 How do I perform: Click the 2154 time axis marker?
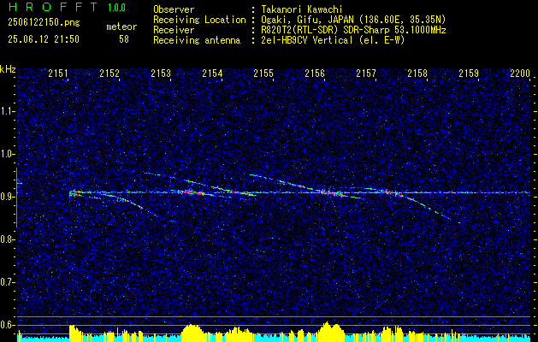click(212, 74)
